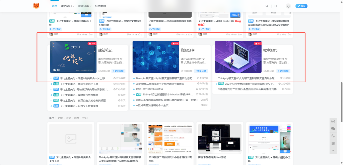The width and height of the screenshot is (343, 165).
Task: Open list item 子比主题美化 – 首页自定义动态分类标题
Action: pos(83,101)
